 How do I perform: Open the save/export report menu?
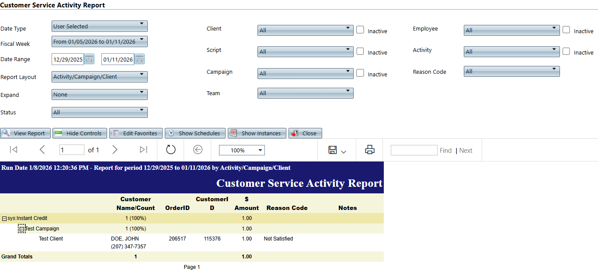[337, 150]
